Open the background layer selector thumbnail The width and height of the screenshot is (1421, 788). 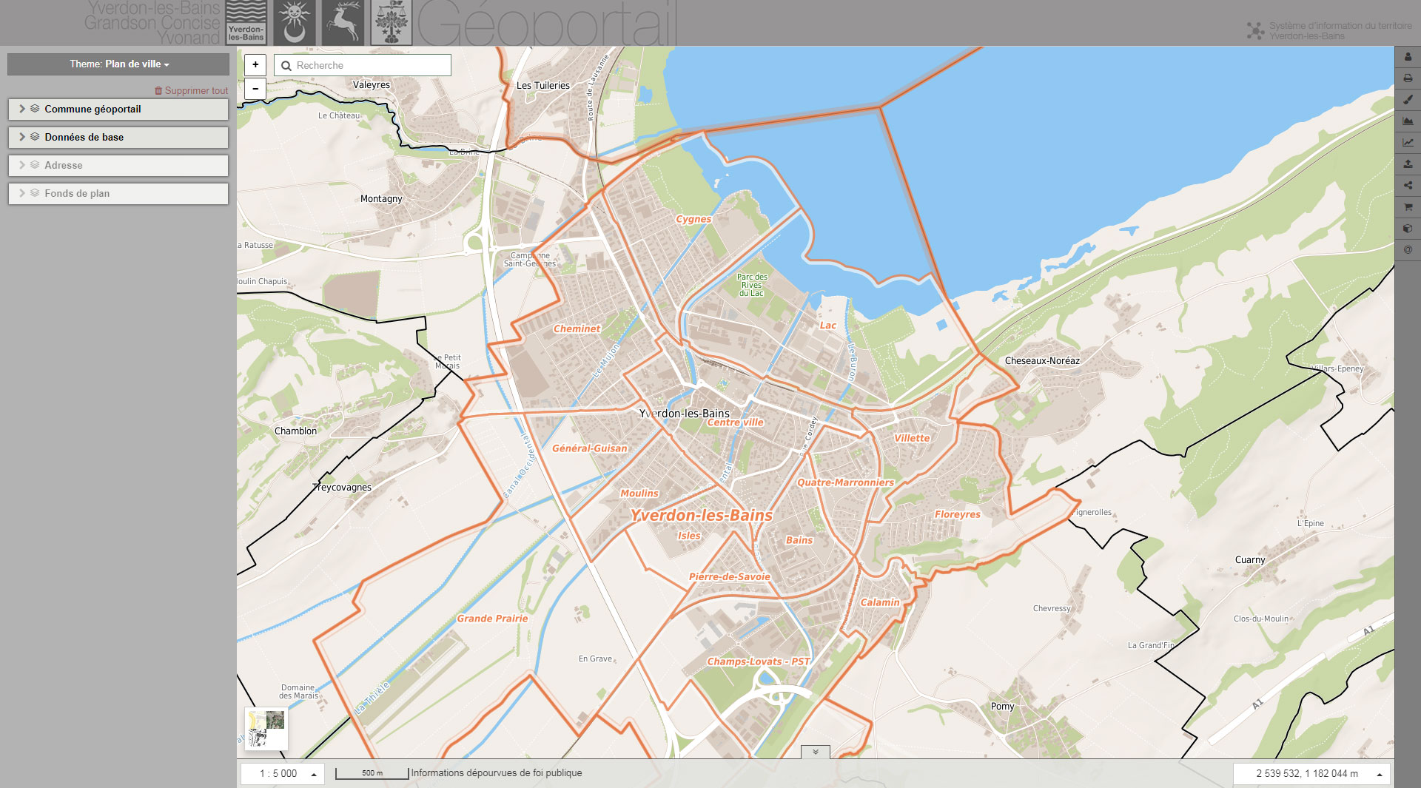tap(266, 729)
